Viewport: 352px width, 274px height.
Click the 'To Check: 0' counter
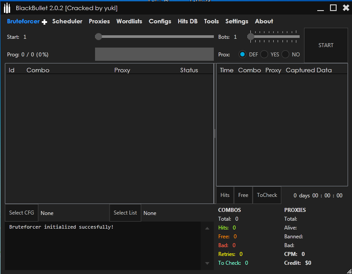(233, 263)
